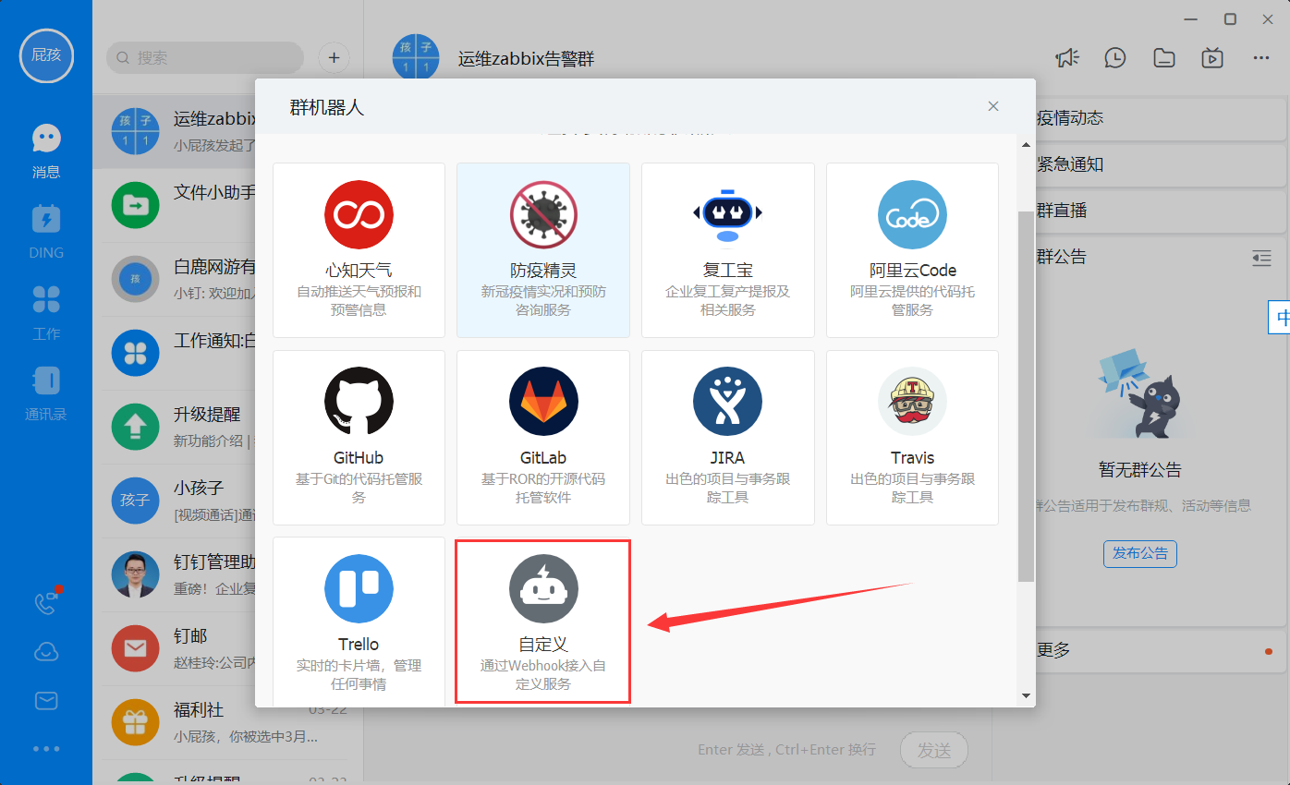Open the 运维zabbix告警群 chat in list
The image size is (1290, 785).
point(175,131)
